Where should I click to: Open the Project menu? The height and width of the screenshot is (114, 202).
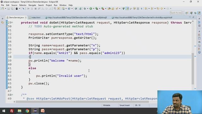49,5
